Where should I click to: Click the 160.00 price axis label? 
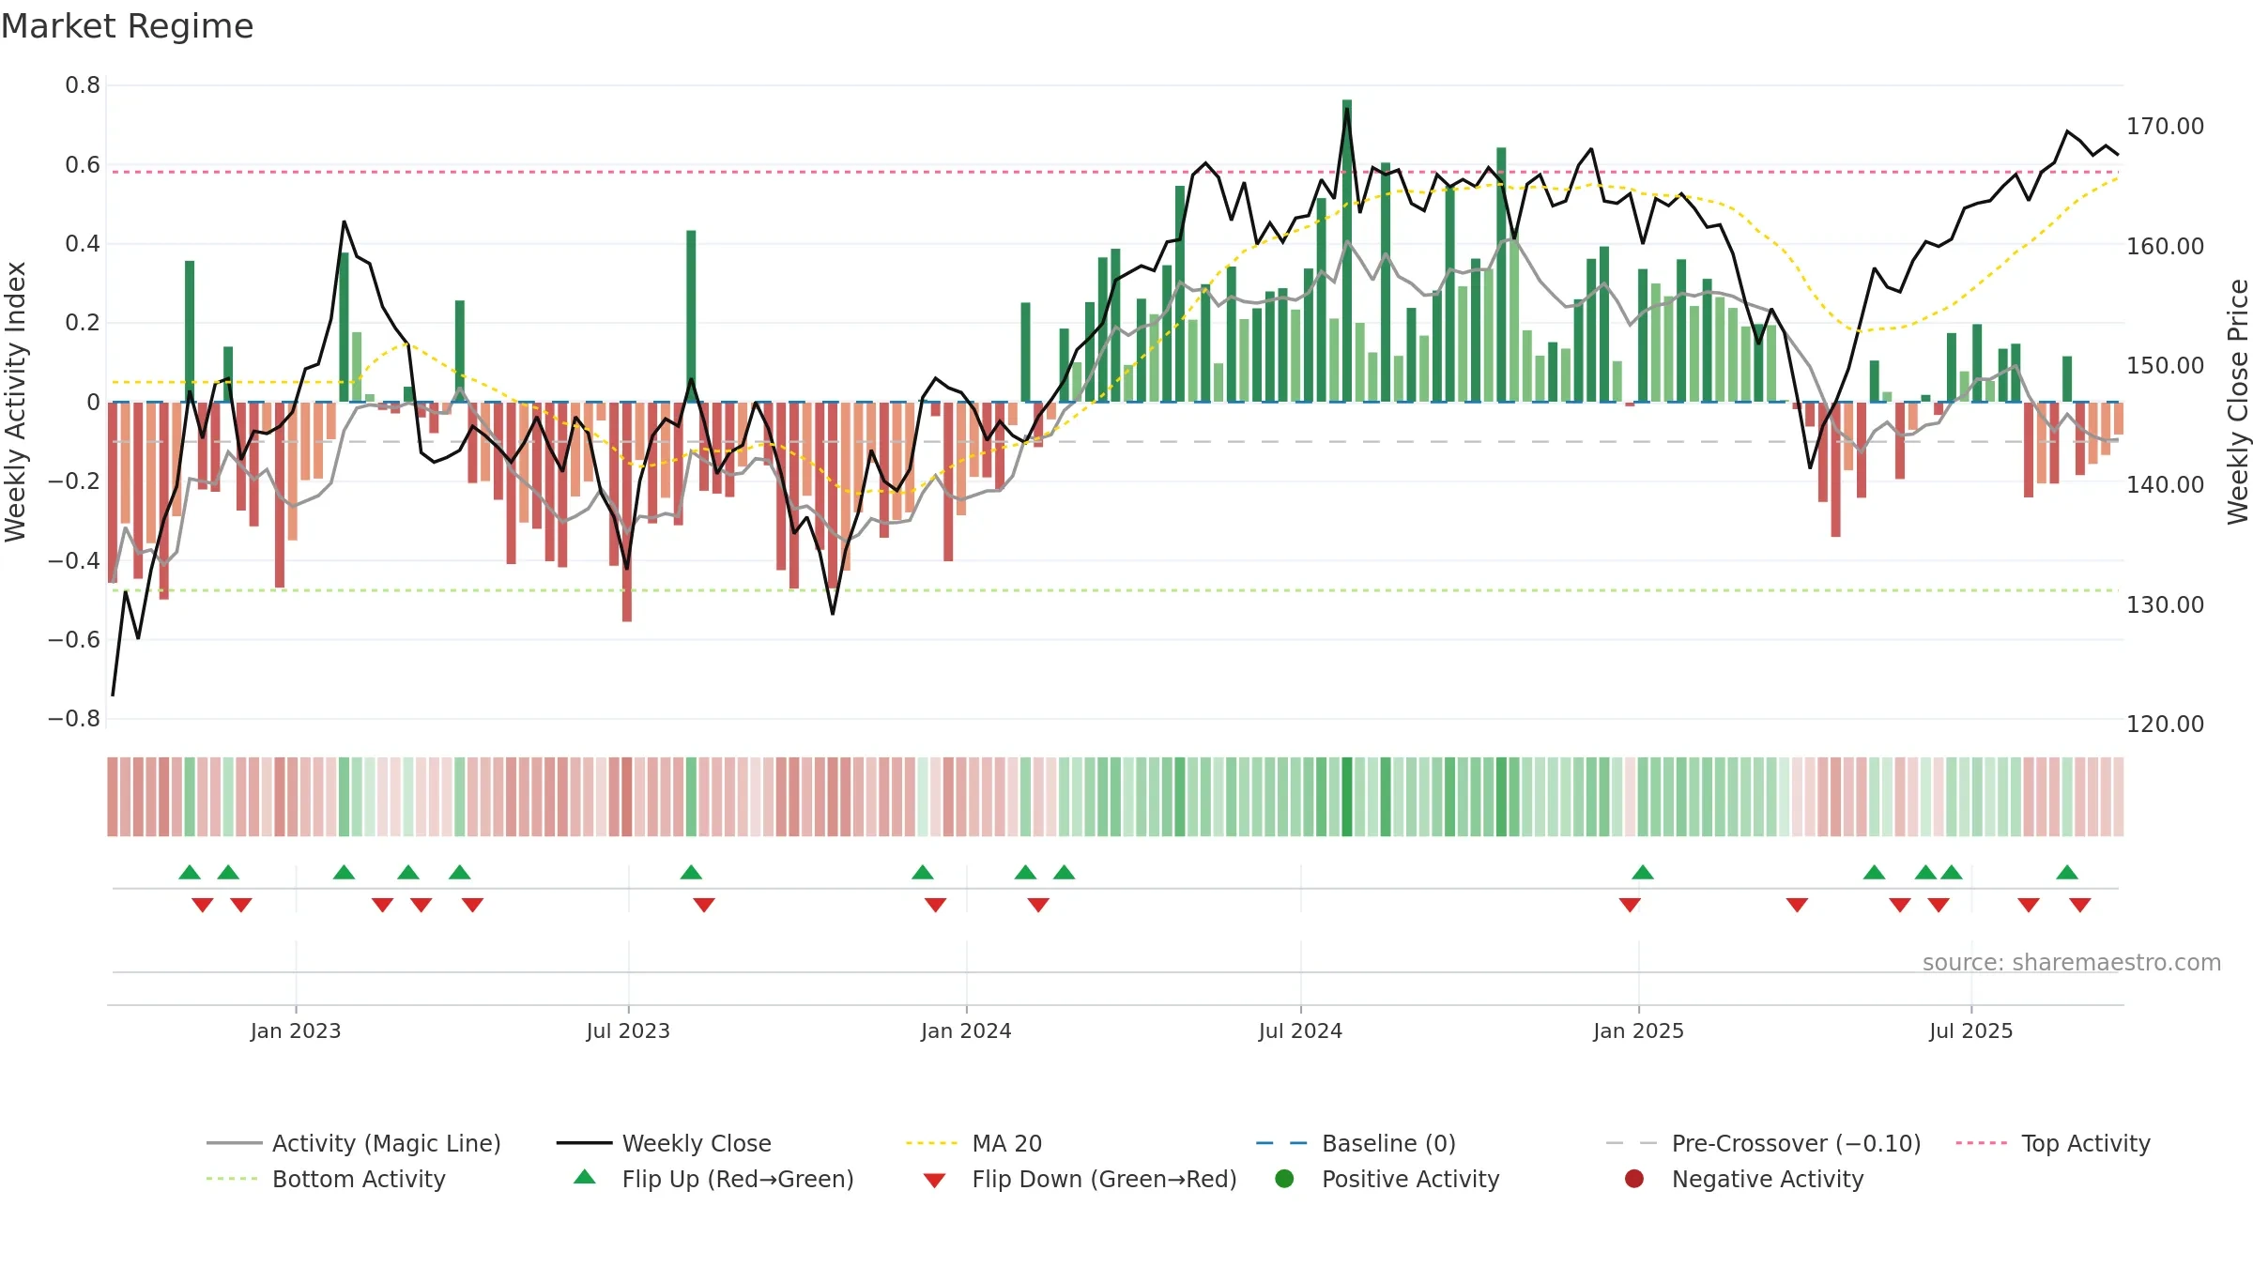tap(2165, 247)
